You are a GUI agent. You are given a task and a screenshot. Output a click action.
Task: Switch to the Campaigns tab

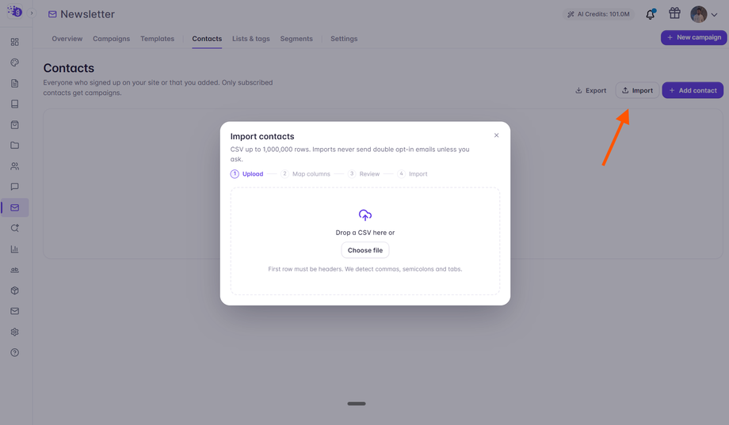tap(111, 39)
